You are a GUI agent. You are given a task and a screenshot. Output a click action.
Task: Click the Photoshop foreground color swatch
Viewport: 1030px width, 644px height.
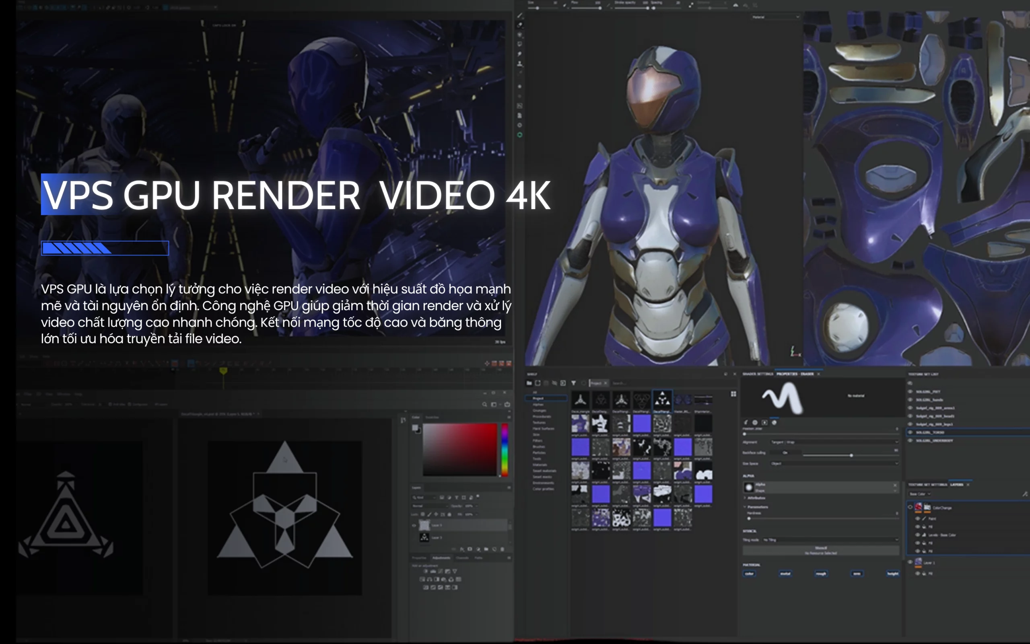(x=415, y=428)
